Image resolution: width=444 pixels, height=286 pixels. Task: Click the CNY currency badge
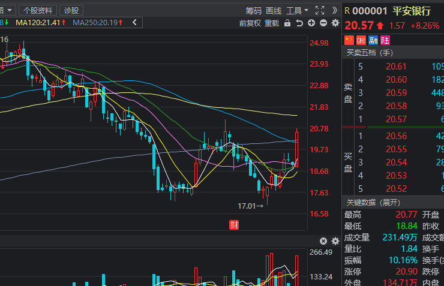[x=361, y=40]
